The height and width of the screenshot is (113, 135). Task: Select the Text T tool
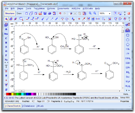[6, 66]
